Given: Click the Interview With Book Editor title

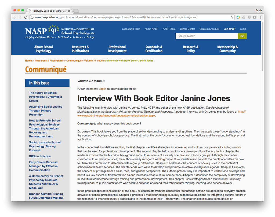Looking at the screenshot, I should point(154,98).
